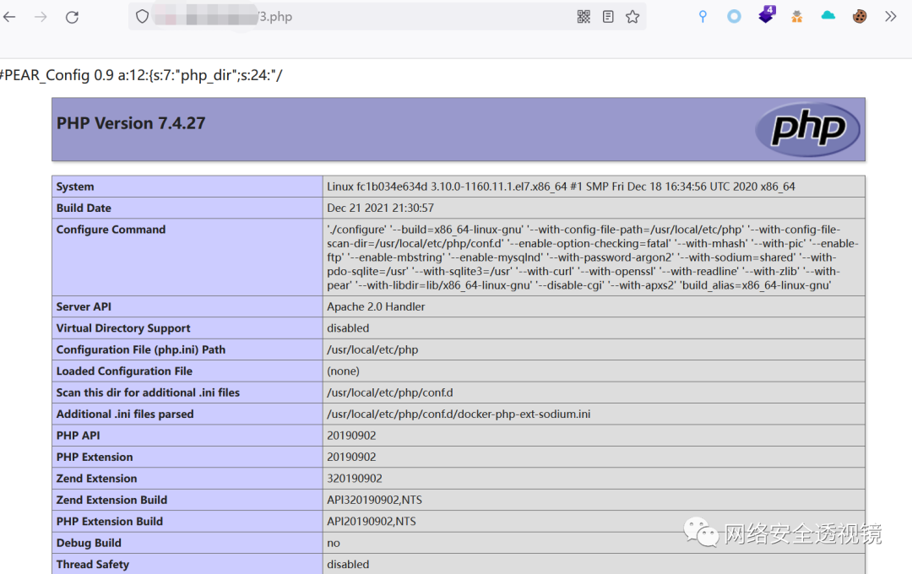Select the Zend Extension label
The width and height of the screenshot is (912, 574).
point(96,479)
